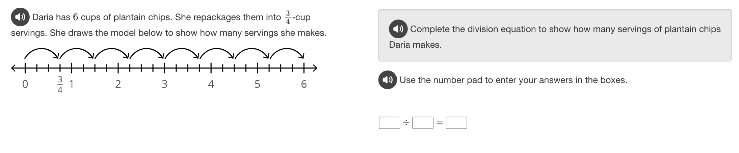Select the dividend box before the division sign

coord(389,123)
